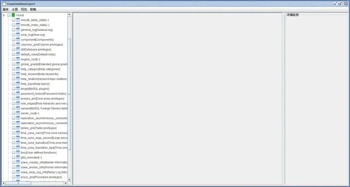The width and height of the screenshot is (350, 187).
Task: Click the EasyDataBaseExport window icon in title bar
Action: point(4,4)
